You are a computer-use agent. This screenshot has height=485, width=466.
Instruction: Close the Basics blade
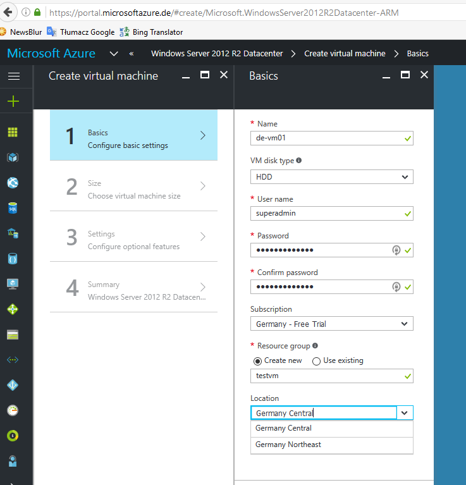pos(424,75)
